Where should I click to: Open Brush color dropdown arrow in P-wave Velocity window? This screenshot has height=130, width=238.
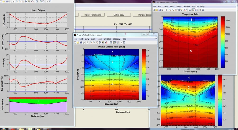[x=108, y=42]
